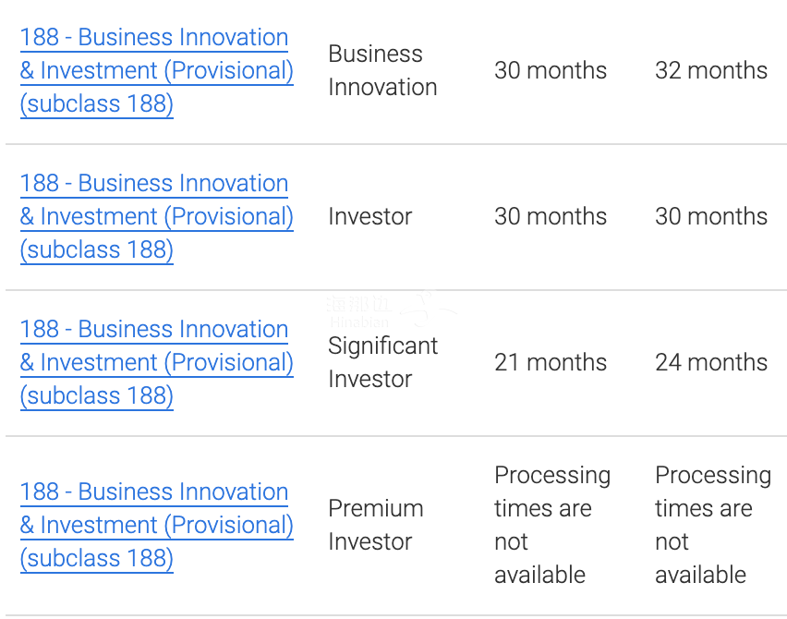The width and height of the screenshot is (787, 619).
Task: Click the last 30 months in the Investor row
Action: 711,216
